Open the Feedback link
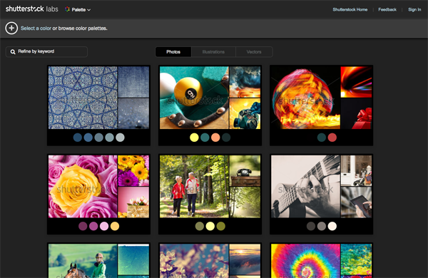The height and width of the screenshot is (278, 428). click(x=387, y=9)
